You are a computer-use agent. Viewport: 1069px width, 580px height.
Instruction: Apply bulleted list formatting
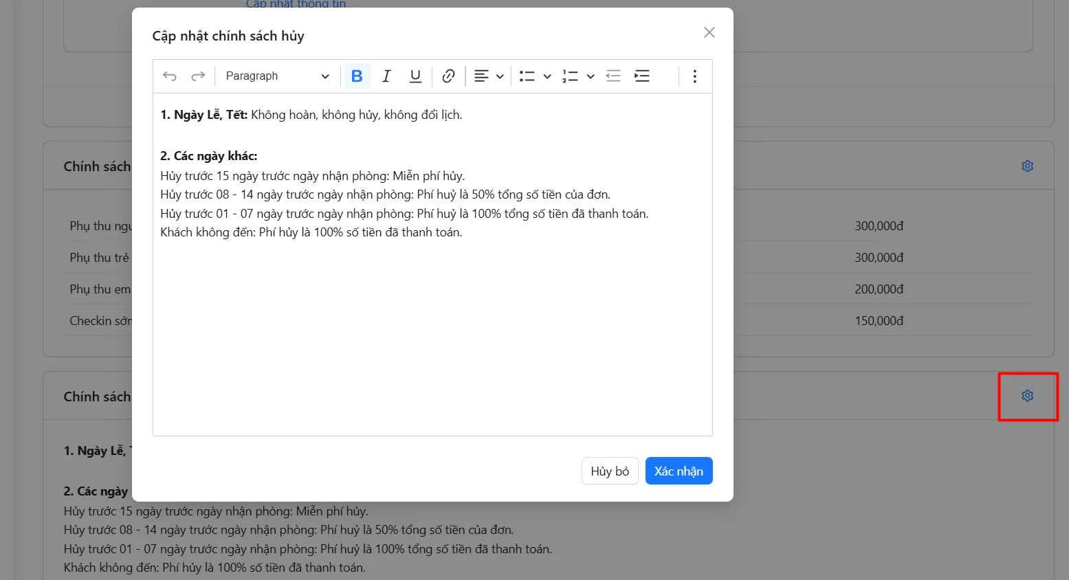pyautogui.click(x=527, y=76)
